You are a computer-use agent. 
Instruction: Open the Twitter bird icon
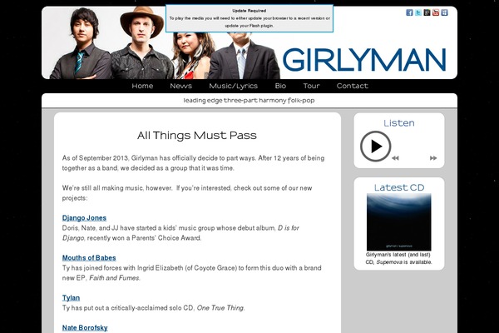pyautogui.click(x=418, y=12)
